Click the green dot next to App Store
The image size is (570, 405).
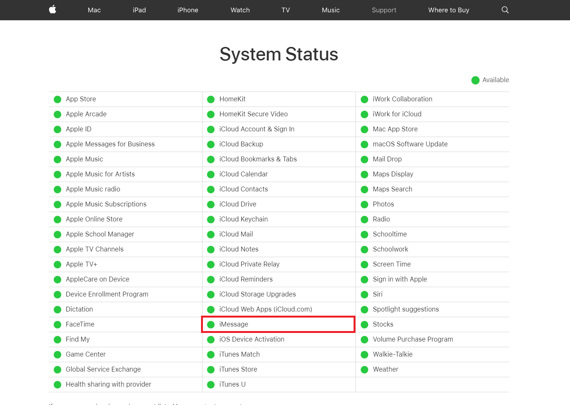click(x=57, y=99)
